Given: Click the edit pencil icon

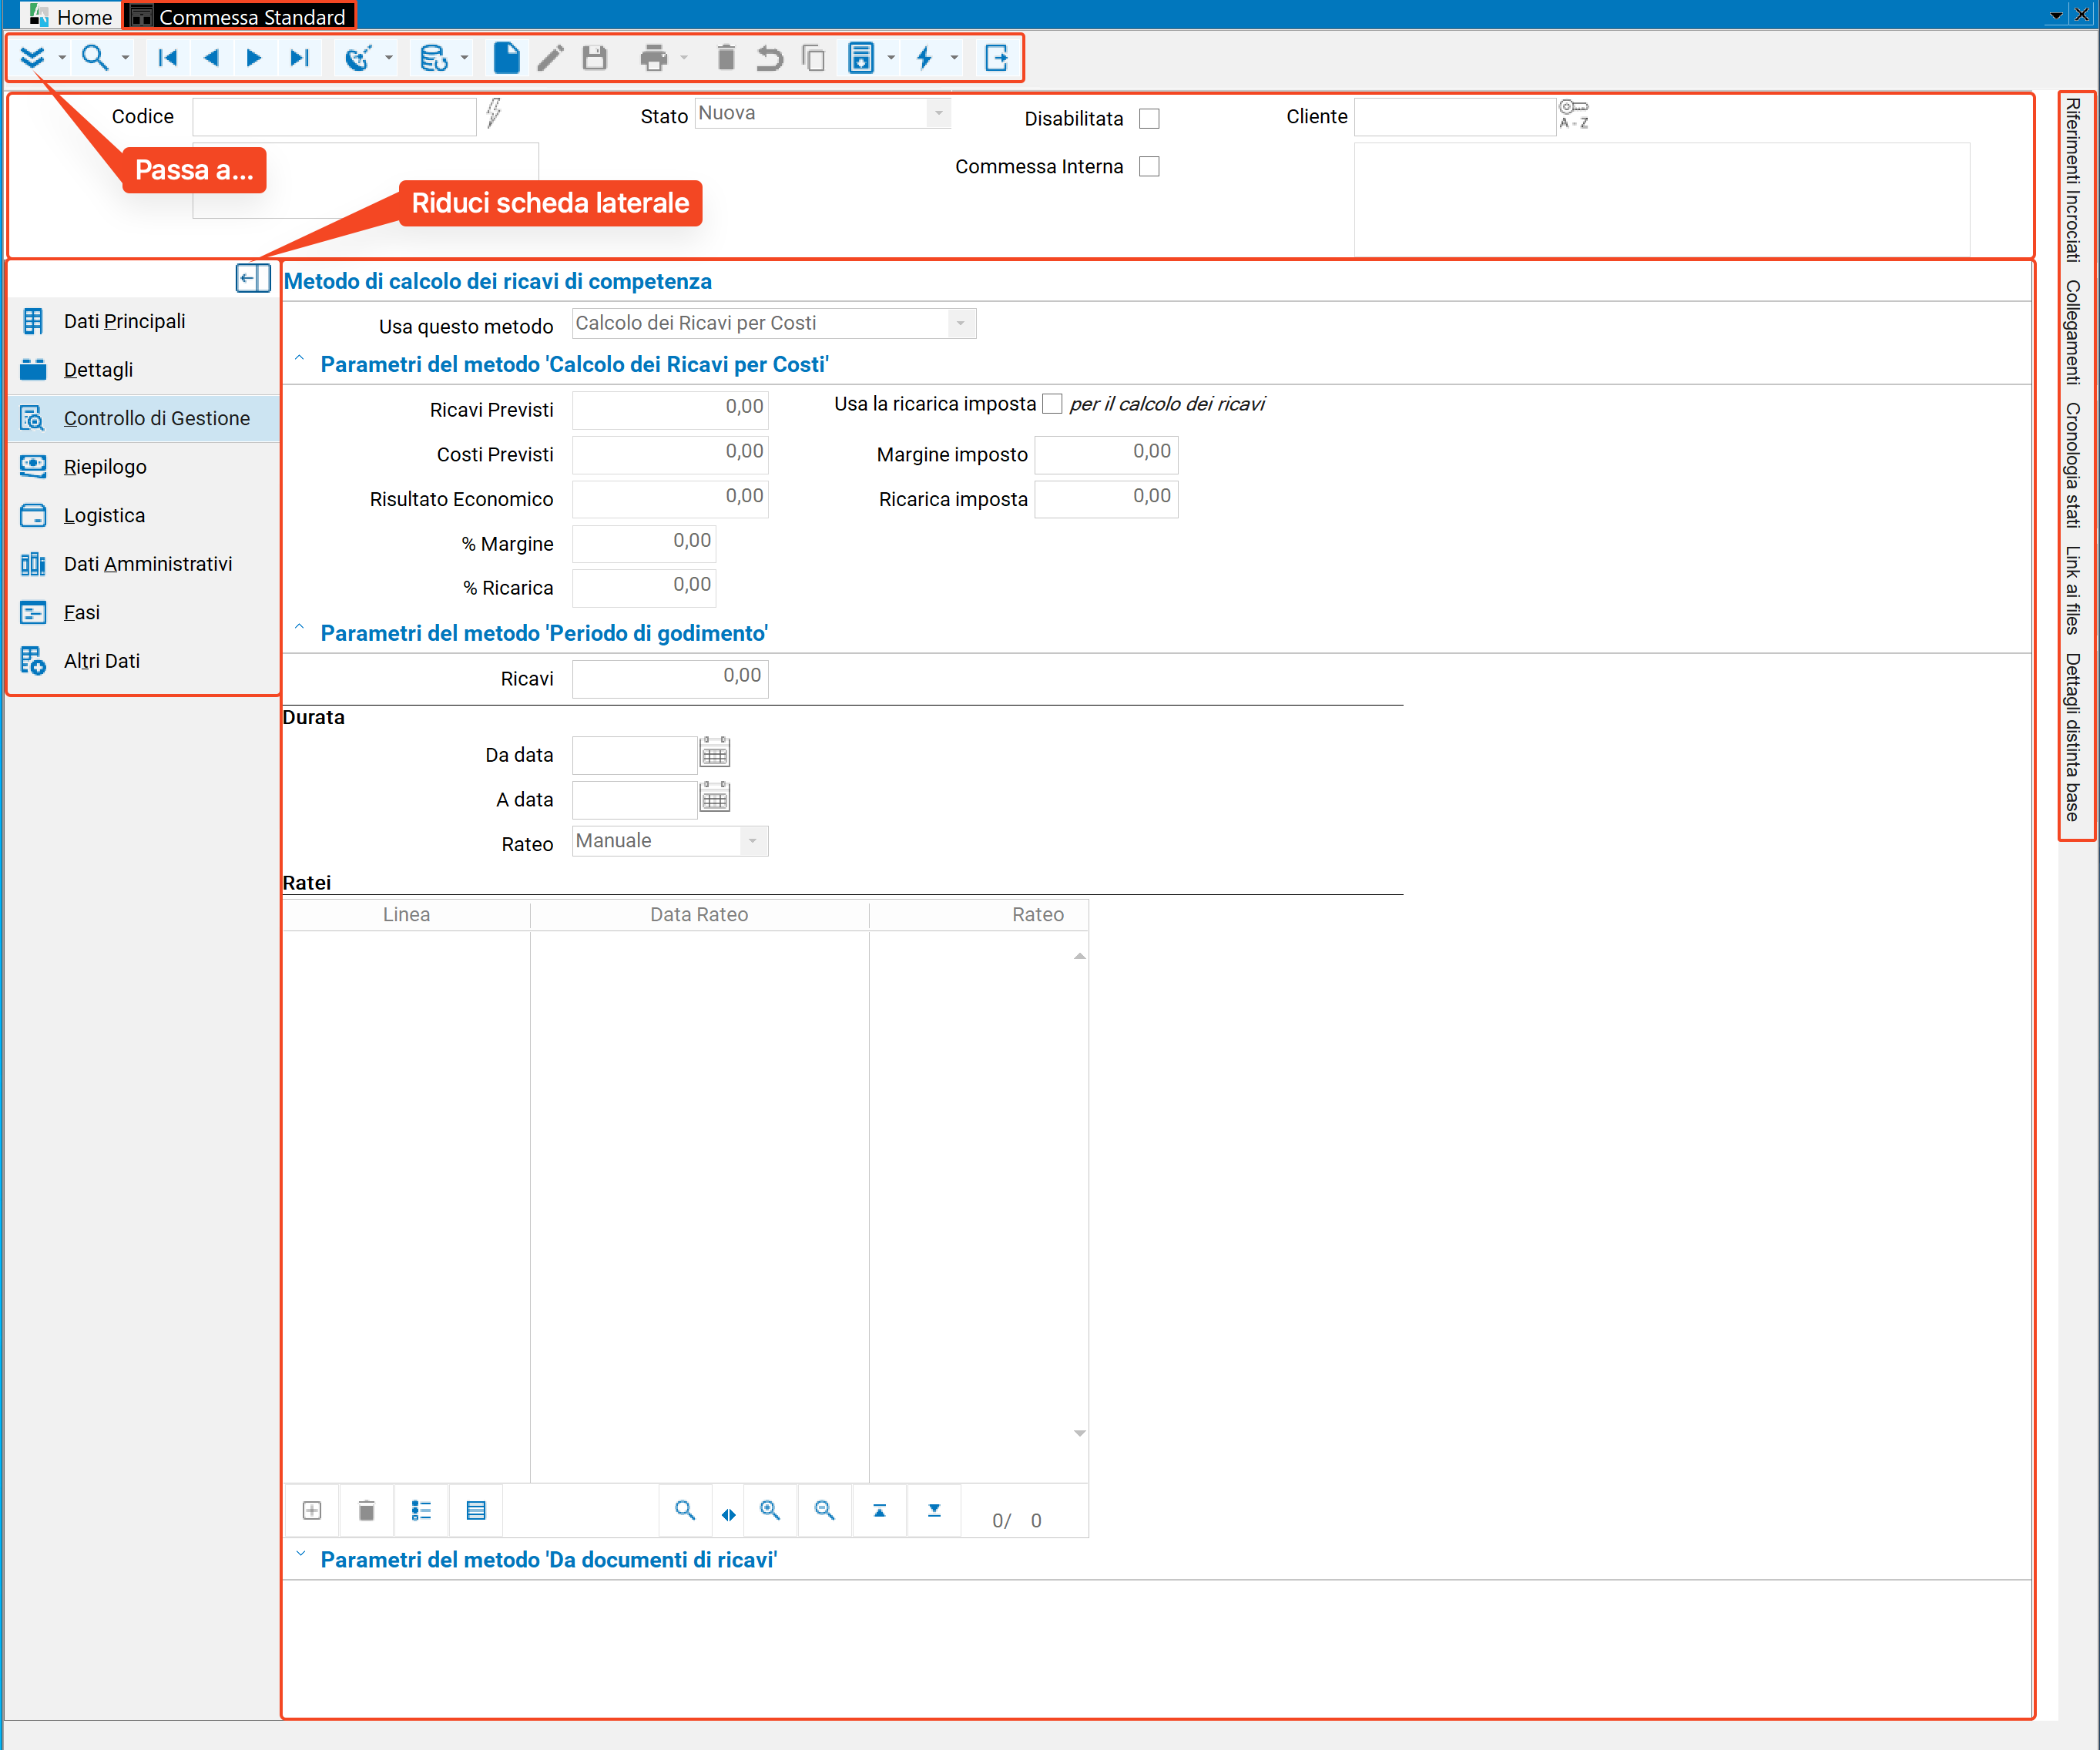Looking at the screenshot, I should pos(550,58).
